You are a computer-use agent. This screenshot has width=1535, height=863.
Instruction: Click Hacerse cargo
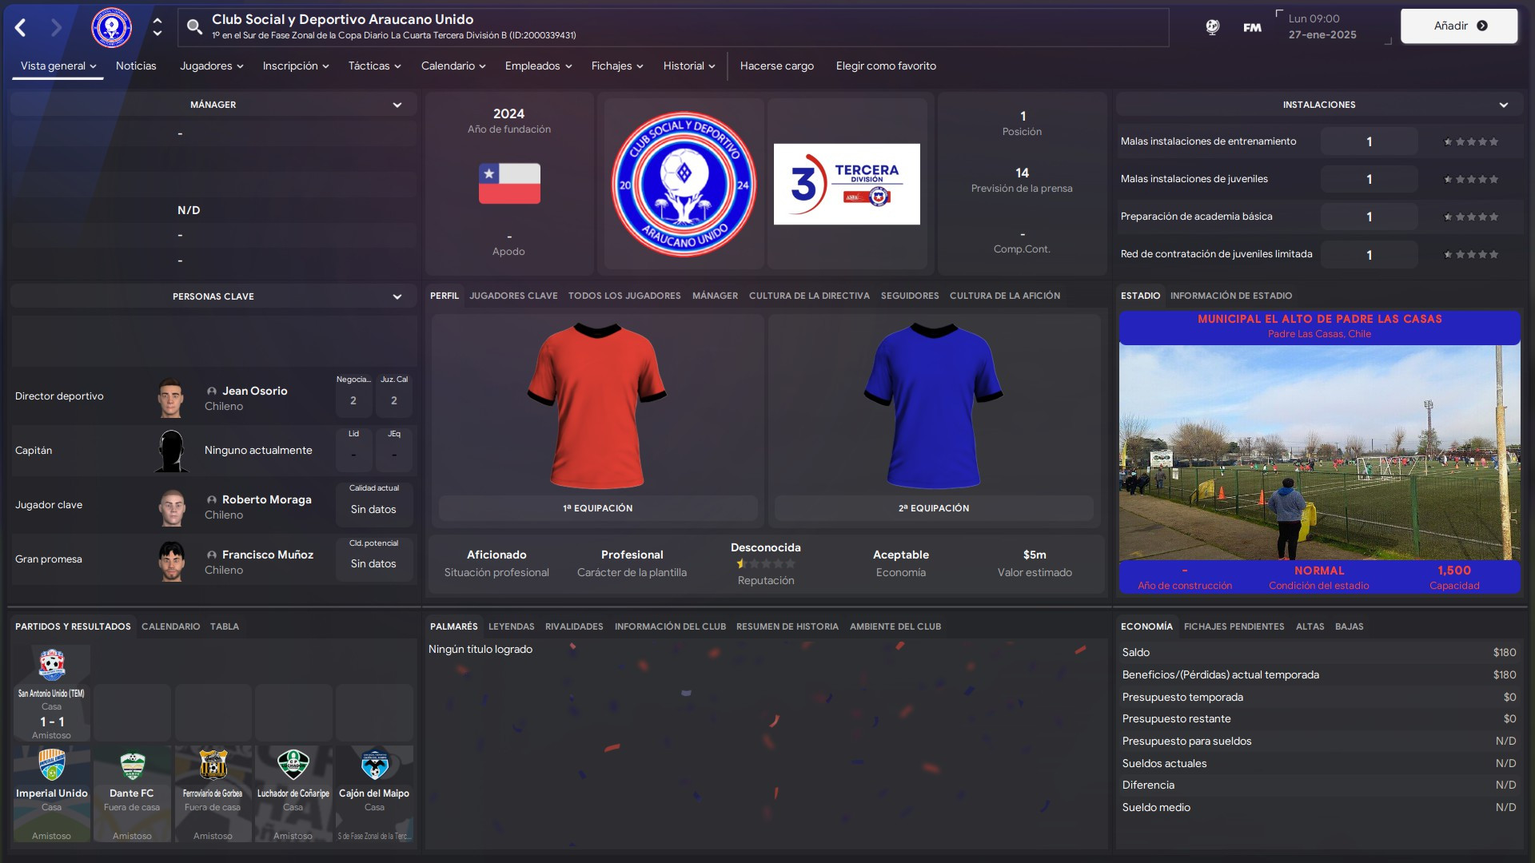(776, 66)
